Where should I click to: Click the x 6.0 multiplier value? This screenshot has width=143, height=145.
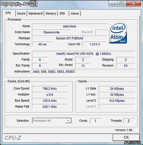coord(50,95)
